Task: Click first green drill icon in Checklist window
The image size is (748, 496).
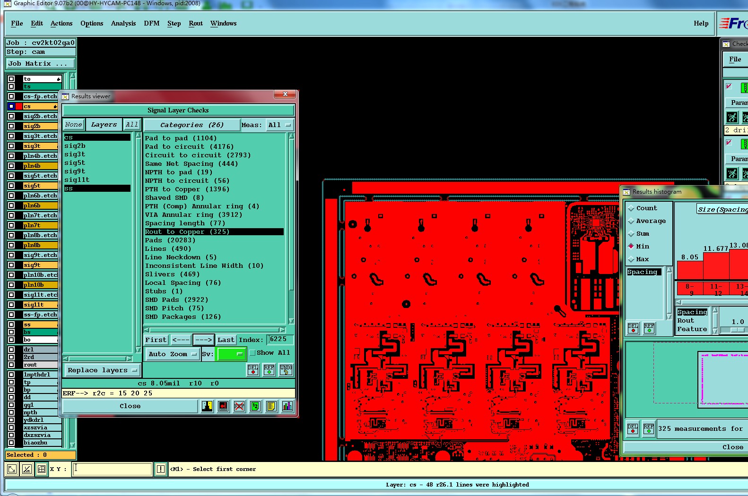Action: coord(744,87)
